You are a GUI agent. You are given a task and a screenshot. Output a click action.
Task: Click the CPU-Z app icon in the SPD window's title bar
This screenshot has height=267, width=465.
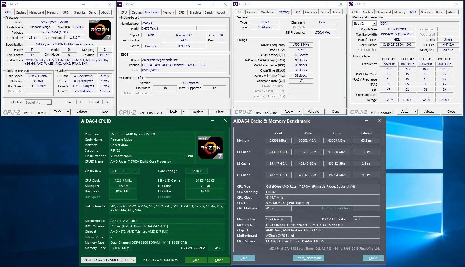[351, 4]
